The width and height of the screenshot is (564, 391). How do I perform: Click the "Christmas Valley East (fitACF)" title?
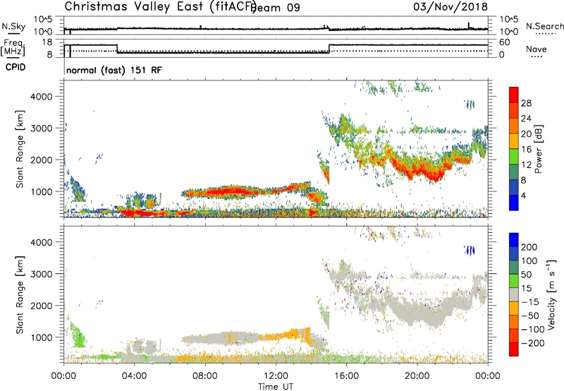[x=161, y=6]
